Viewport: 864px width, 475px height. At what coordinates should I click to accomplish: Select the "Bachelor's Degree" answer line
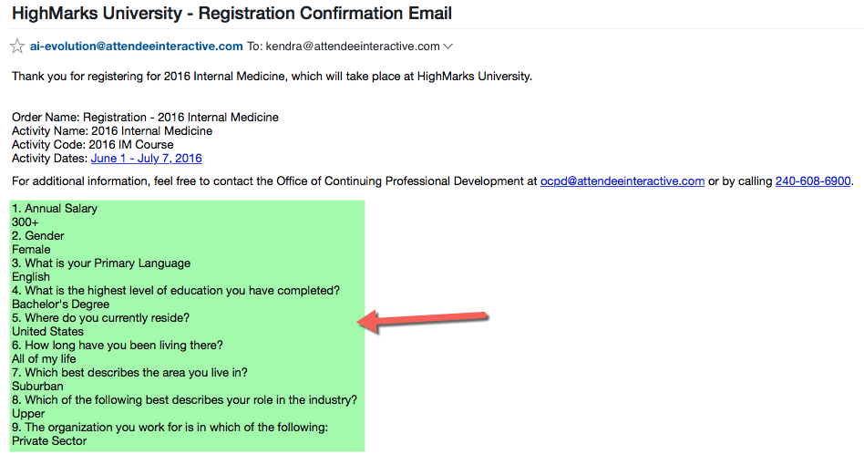(x=60, y=305)
